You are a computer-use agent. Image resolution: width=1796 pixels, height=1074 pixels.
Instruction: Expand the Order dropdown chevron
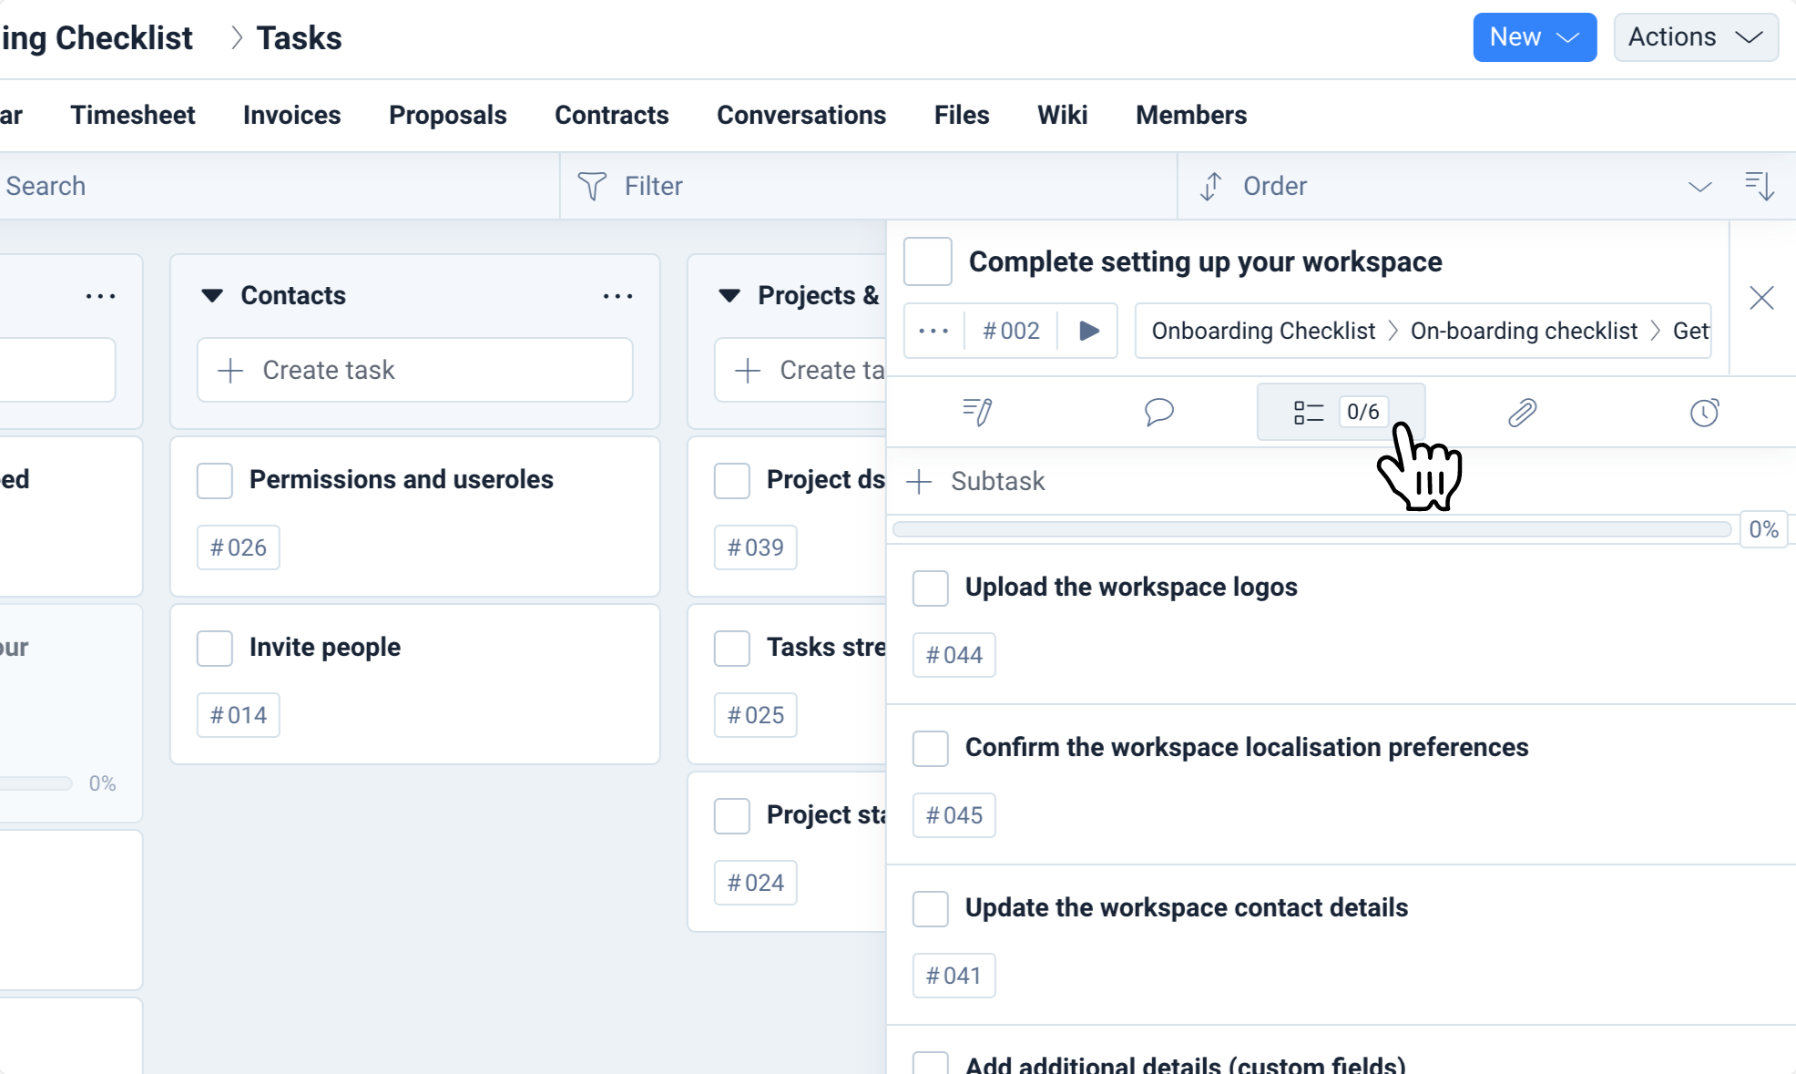point(1699,187)
